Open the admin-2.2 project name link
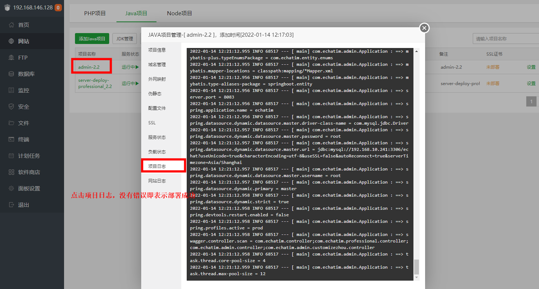The width and height of the screenshot is (539, 289). click(89, 67)
